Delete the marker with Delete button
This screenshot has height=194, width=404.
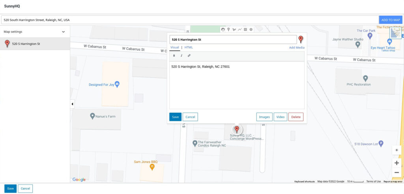[x=296, y=117]
